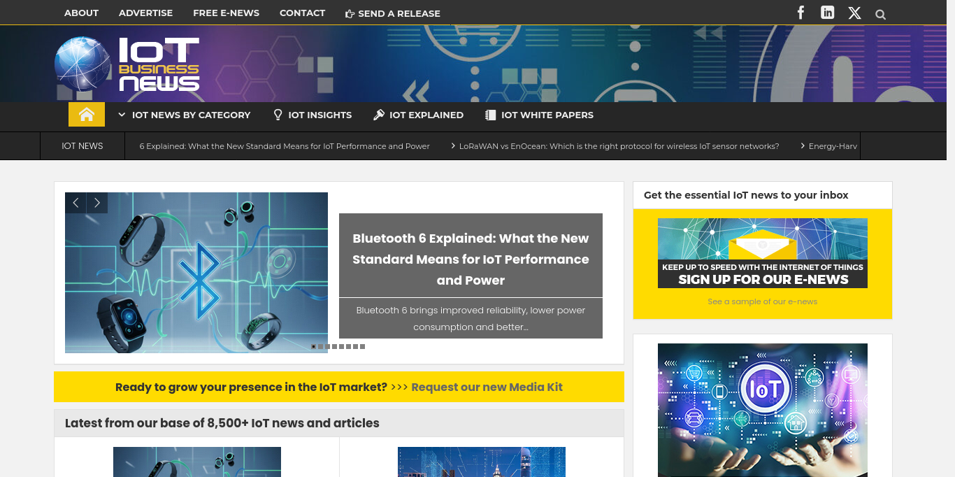Advance slider with right arrow
Screen dimensions: 955x477
(x=97, y=203)
